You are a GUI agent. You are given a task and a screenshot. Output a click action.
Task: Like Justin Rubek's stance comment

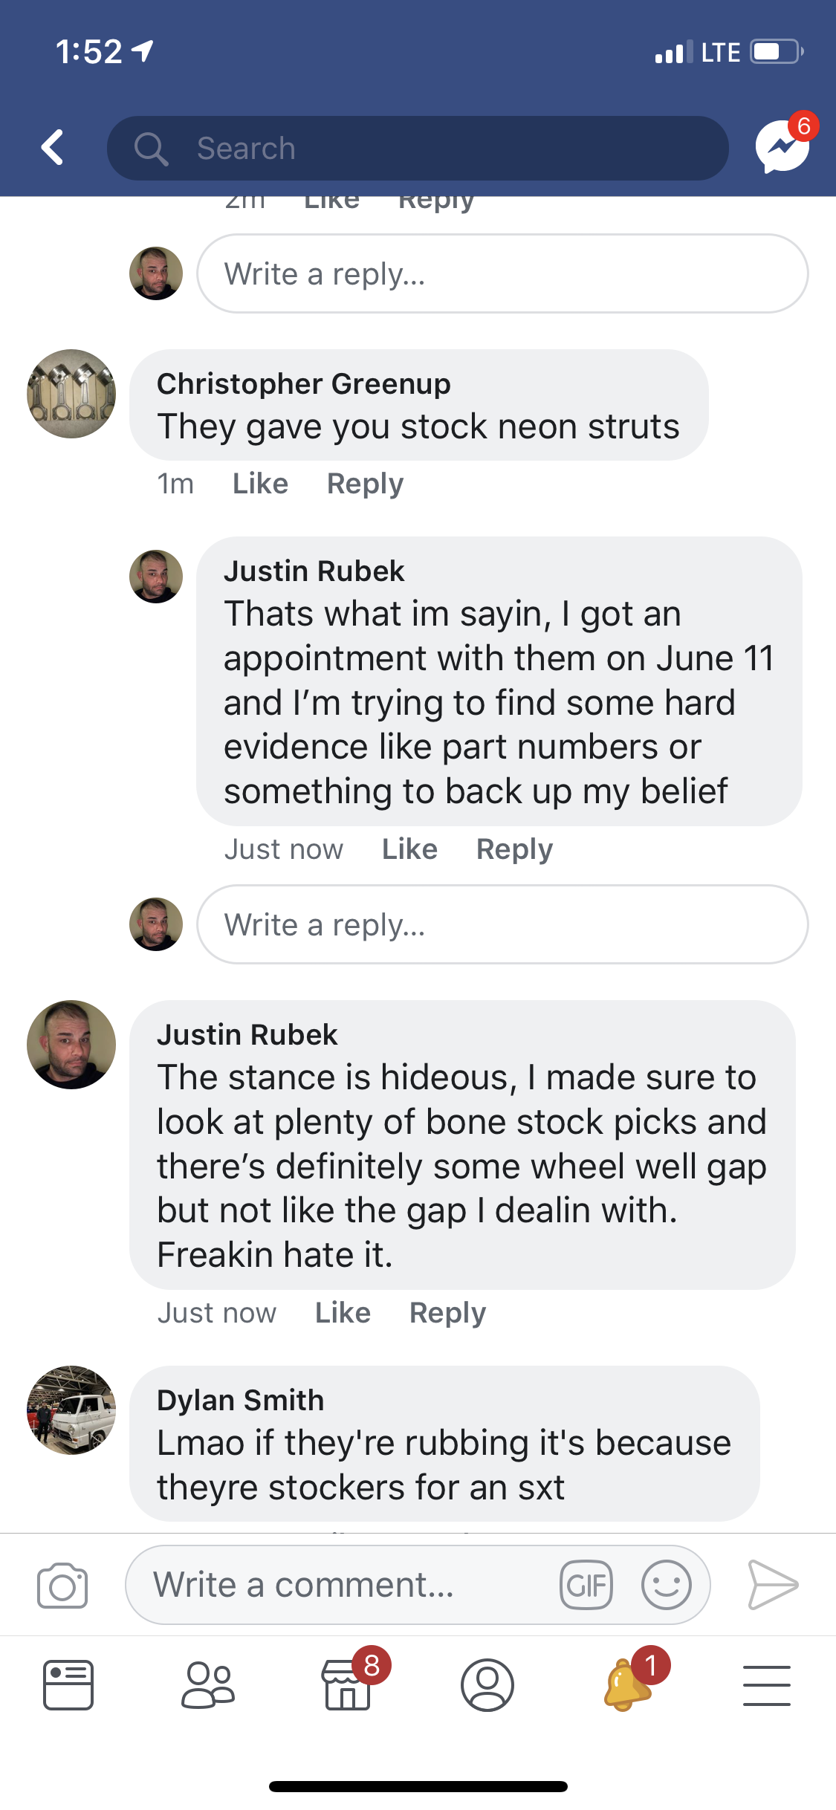[343, 1313]
